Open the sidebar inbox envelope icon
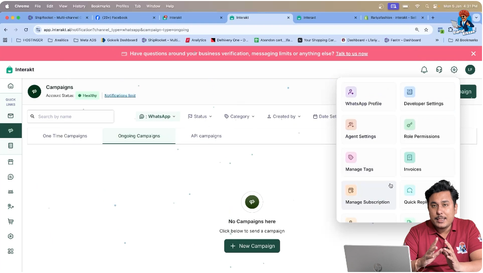 (11, 116)
